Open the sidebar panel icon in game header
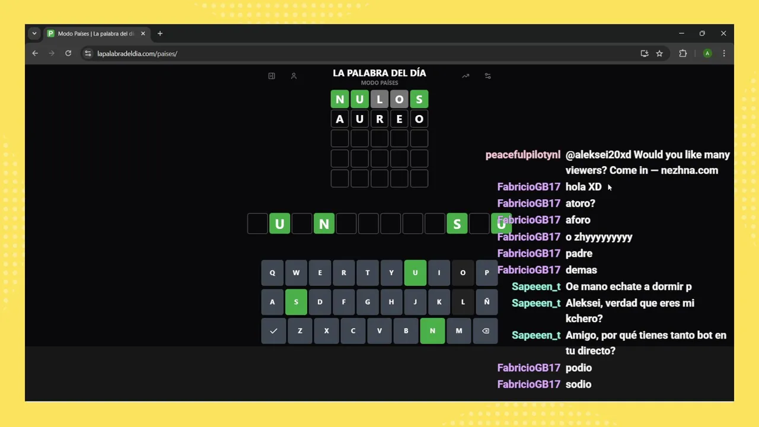This screenshot has height=427, width=759. point(272,76)
